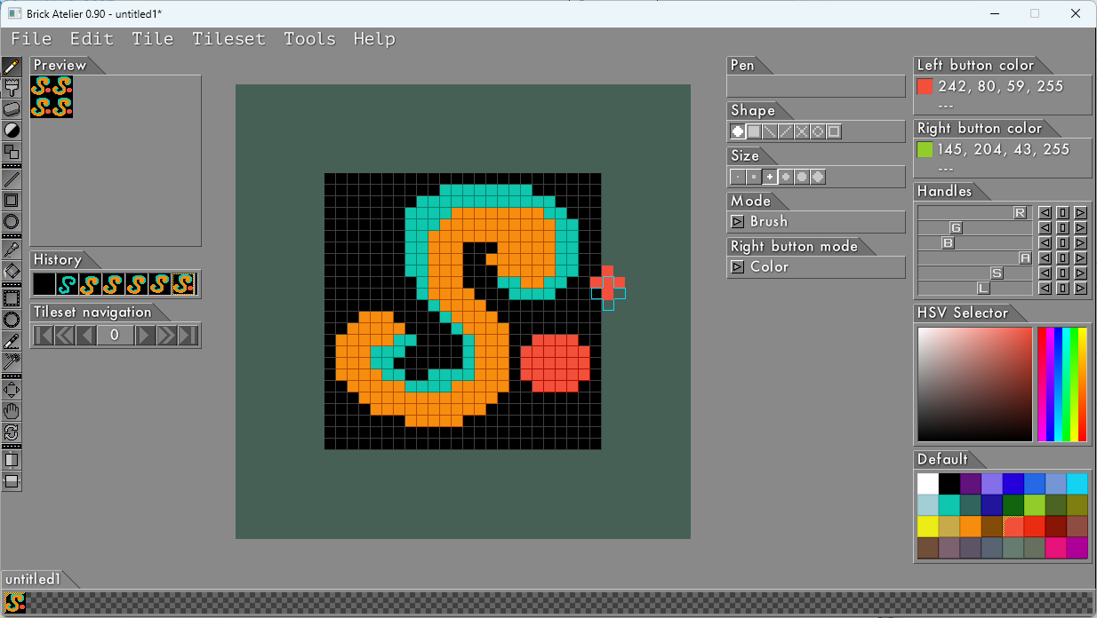Go to next tile in Tileset navigation

145,335
